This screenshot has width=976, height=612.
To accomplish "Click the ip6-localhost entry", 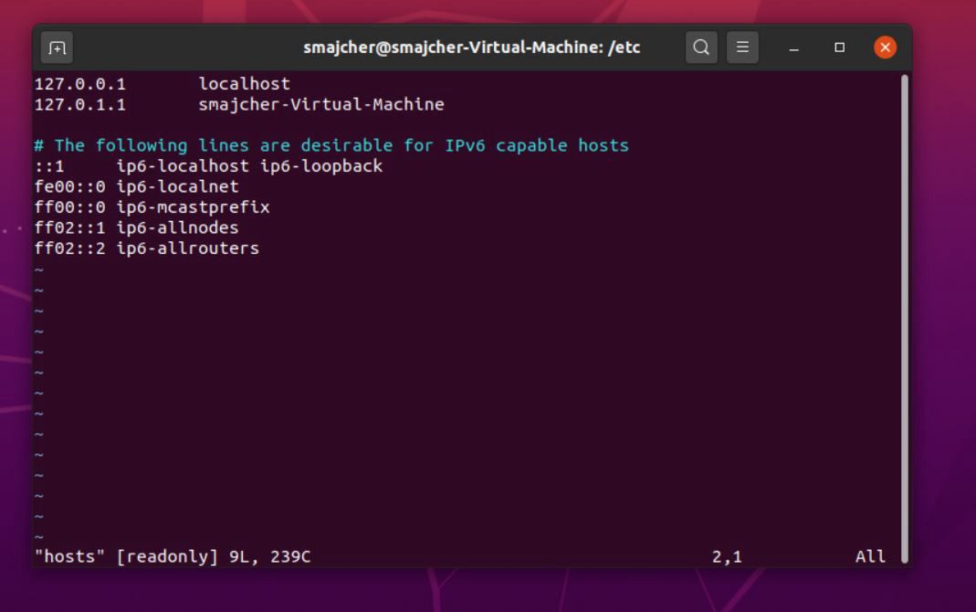I will tap(183, 166).
